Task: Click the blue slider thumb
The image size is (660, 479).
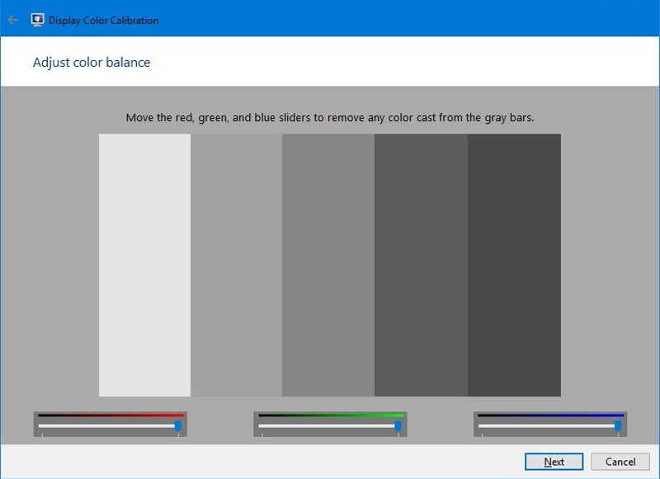Action: click(x=618, y=426)
